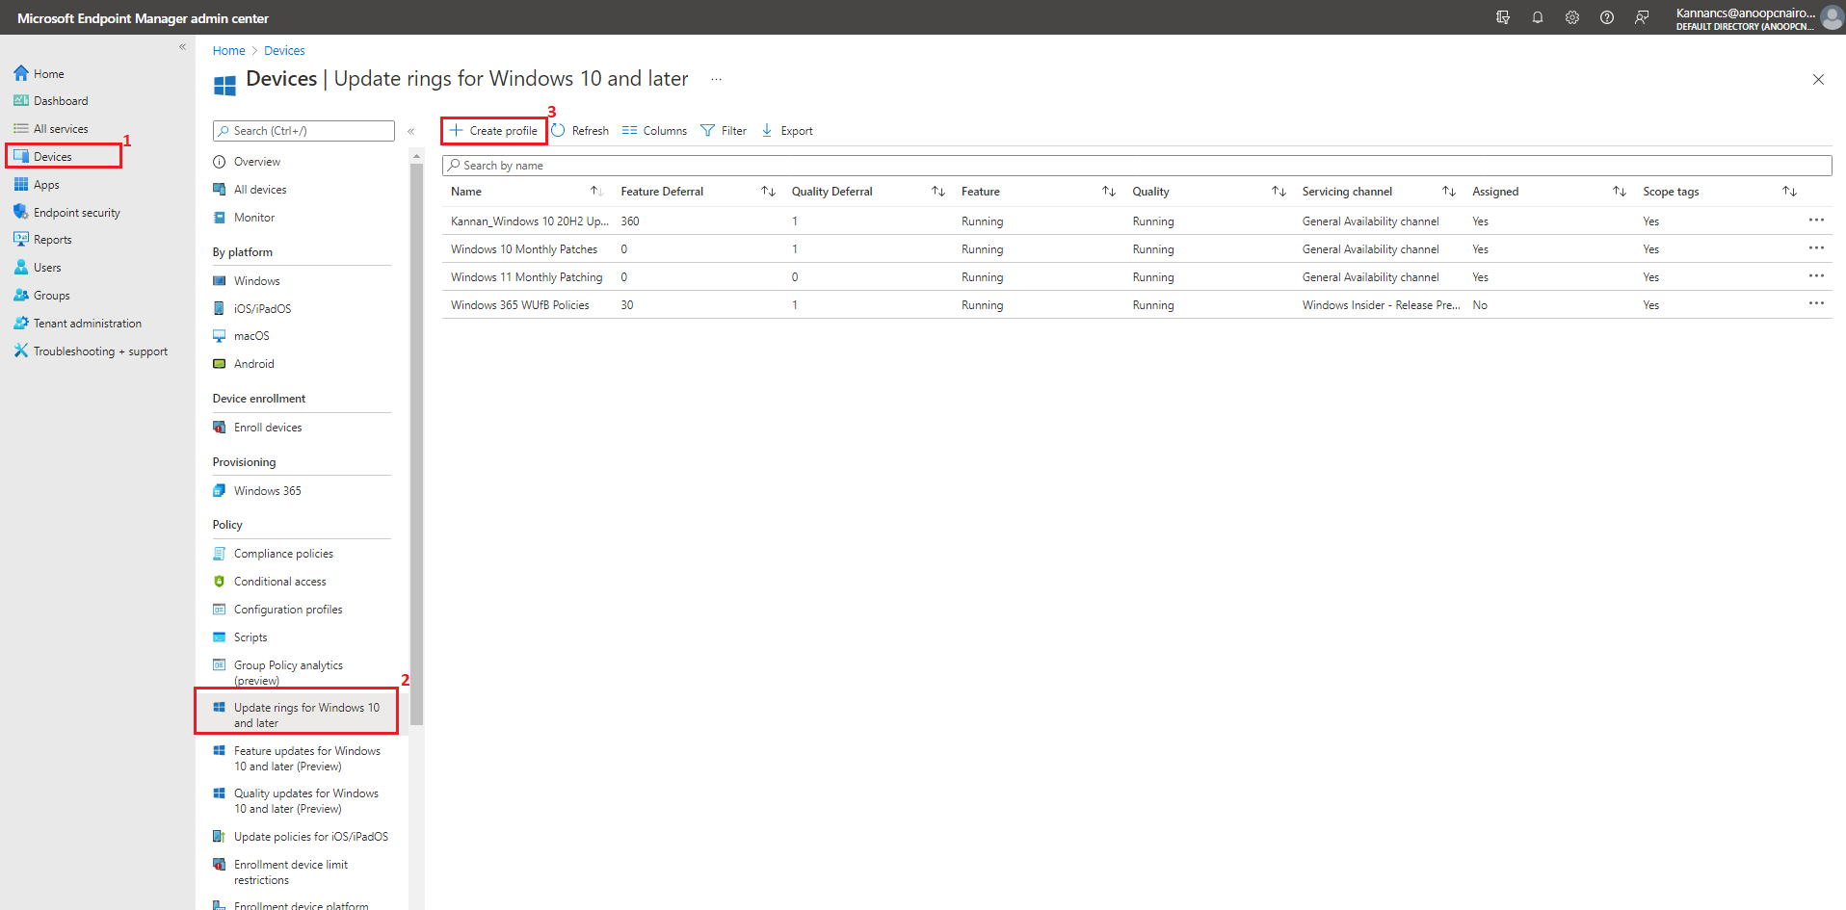Open the ellipsis menu for Windows 365 WUfB Policies
This screenshot has height=910, width=1846.
coord(1817,302)
